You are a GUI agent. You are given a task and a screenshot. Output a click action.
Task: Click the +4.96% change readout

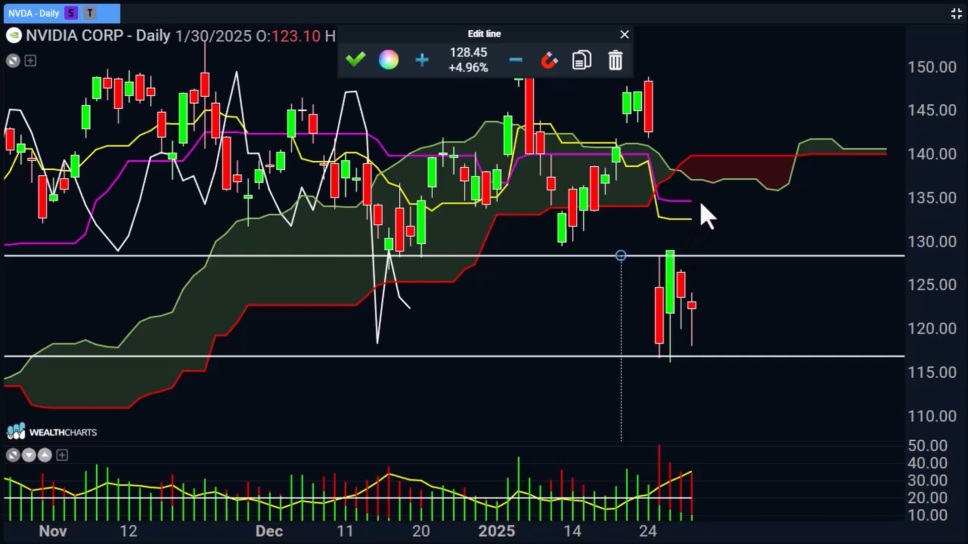(x=468, y=67)
